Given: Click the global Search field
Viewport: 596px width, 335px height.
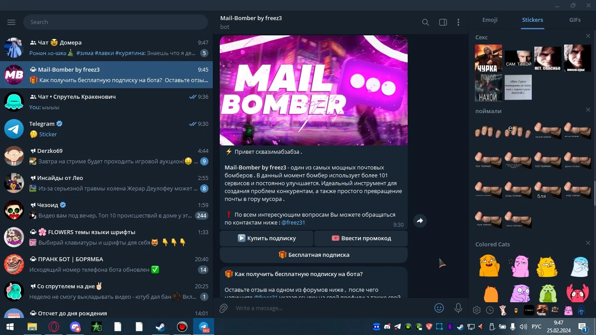Looking at the screenshot, I should pos(115,22).
